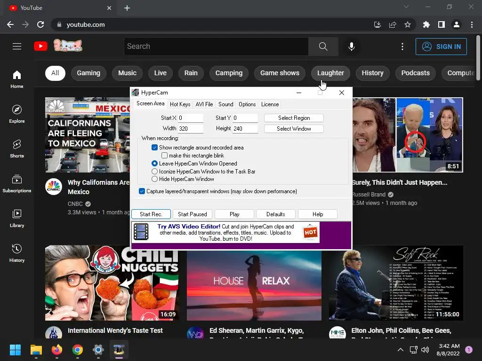Click YouTube search box
The height and width of the screenshot is (361, 482).
tap(216, 47)
